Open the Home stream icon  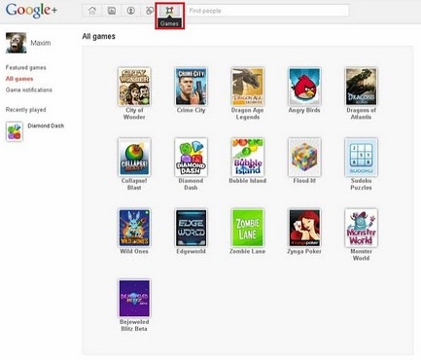[x=92, y=11]
